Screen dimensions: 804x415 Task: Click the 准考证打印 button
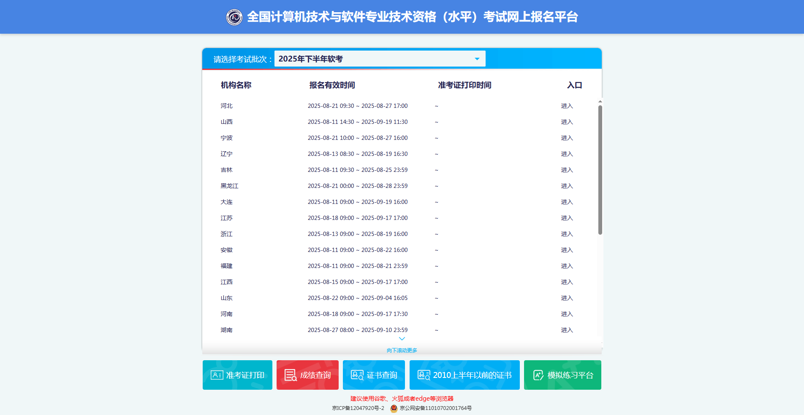coord(237,375)
